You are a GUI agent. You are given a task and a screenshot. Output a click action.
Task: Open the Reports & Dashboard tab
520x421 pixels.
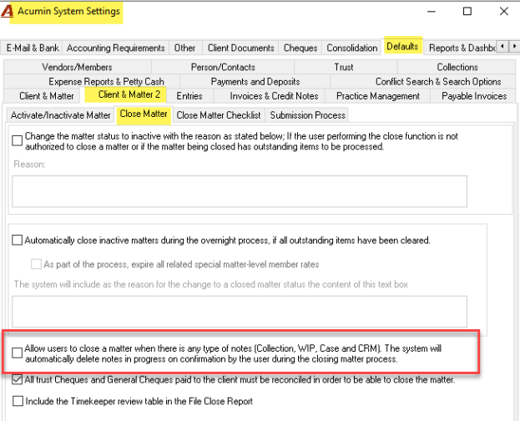461,48
